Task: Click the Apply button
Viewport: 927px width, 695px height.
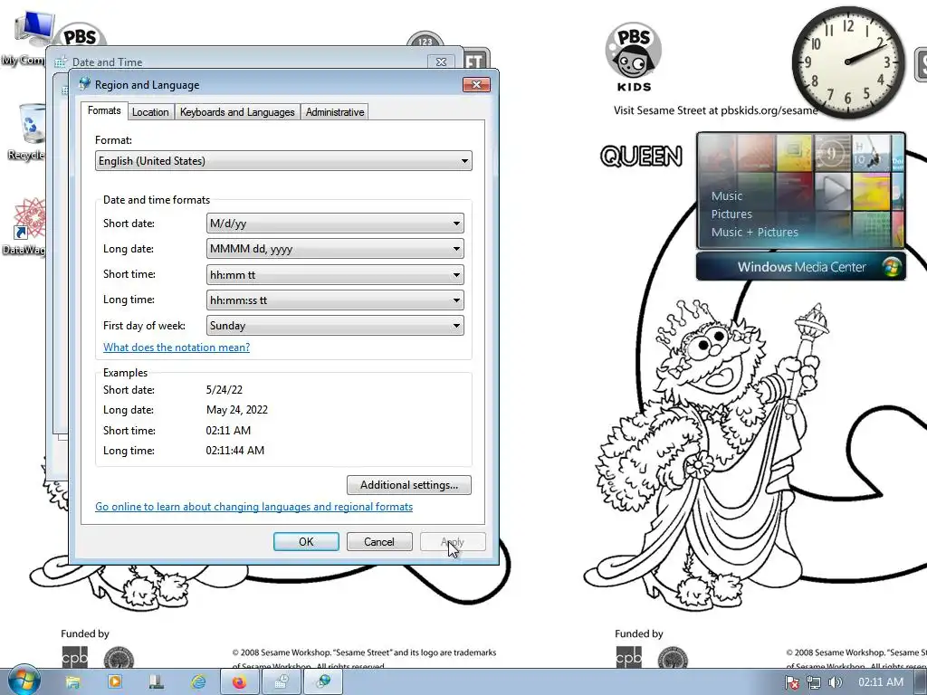Action: [453, 542]
